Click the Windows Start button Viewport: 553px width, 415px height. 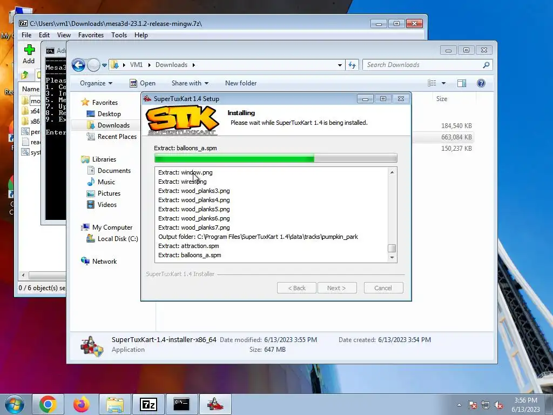15,404
